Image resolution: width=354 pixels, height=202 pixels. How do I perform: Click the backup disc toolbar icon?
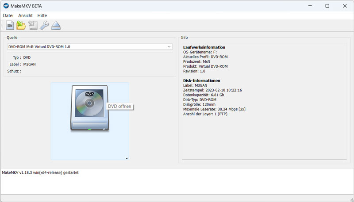tap(33, 26)
